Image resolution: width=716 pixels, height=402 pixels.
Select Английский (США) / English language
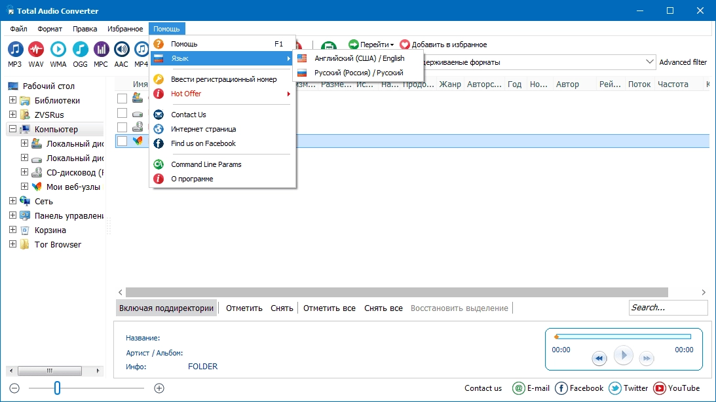(x=358, y=58)
